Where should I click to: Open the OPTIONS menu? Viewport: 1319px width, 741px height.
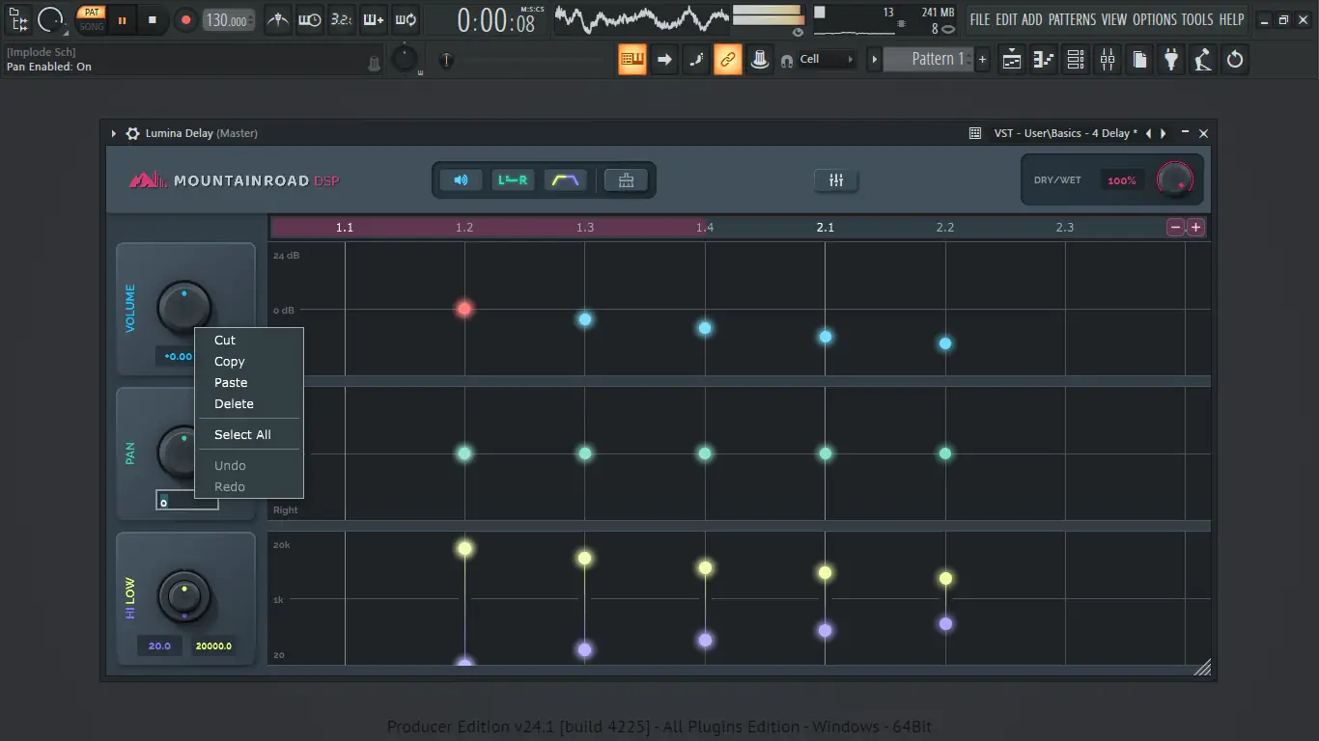1154,19
